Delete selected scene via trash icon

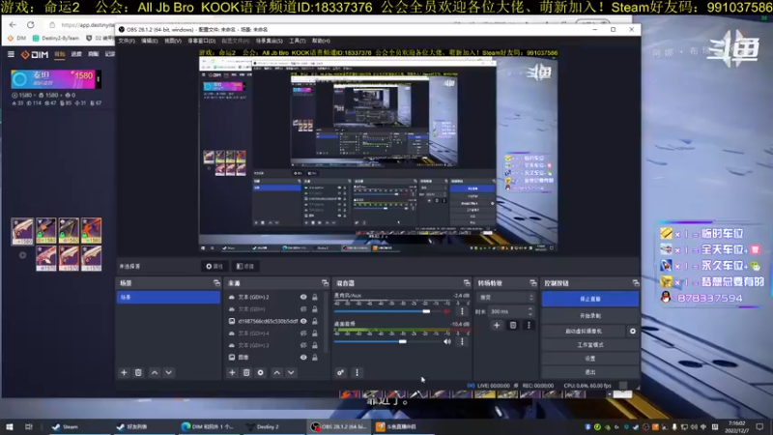pyautogui.click(x=138, y=373)
